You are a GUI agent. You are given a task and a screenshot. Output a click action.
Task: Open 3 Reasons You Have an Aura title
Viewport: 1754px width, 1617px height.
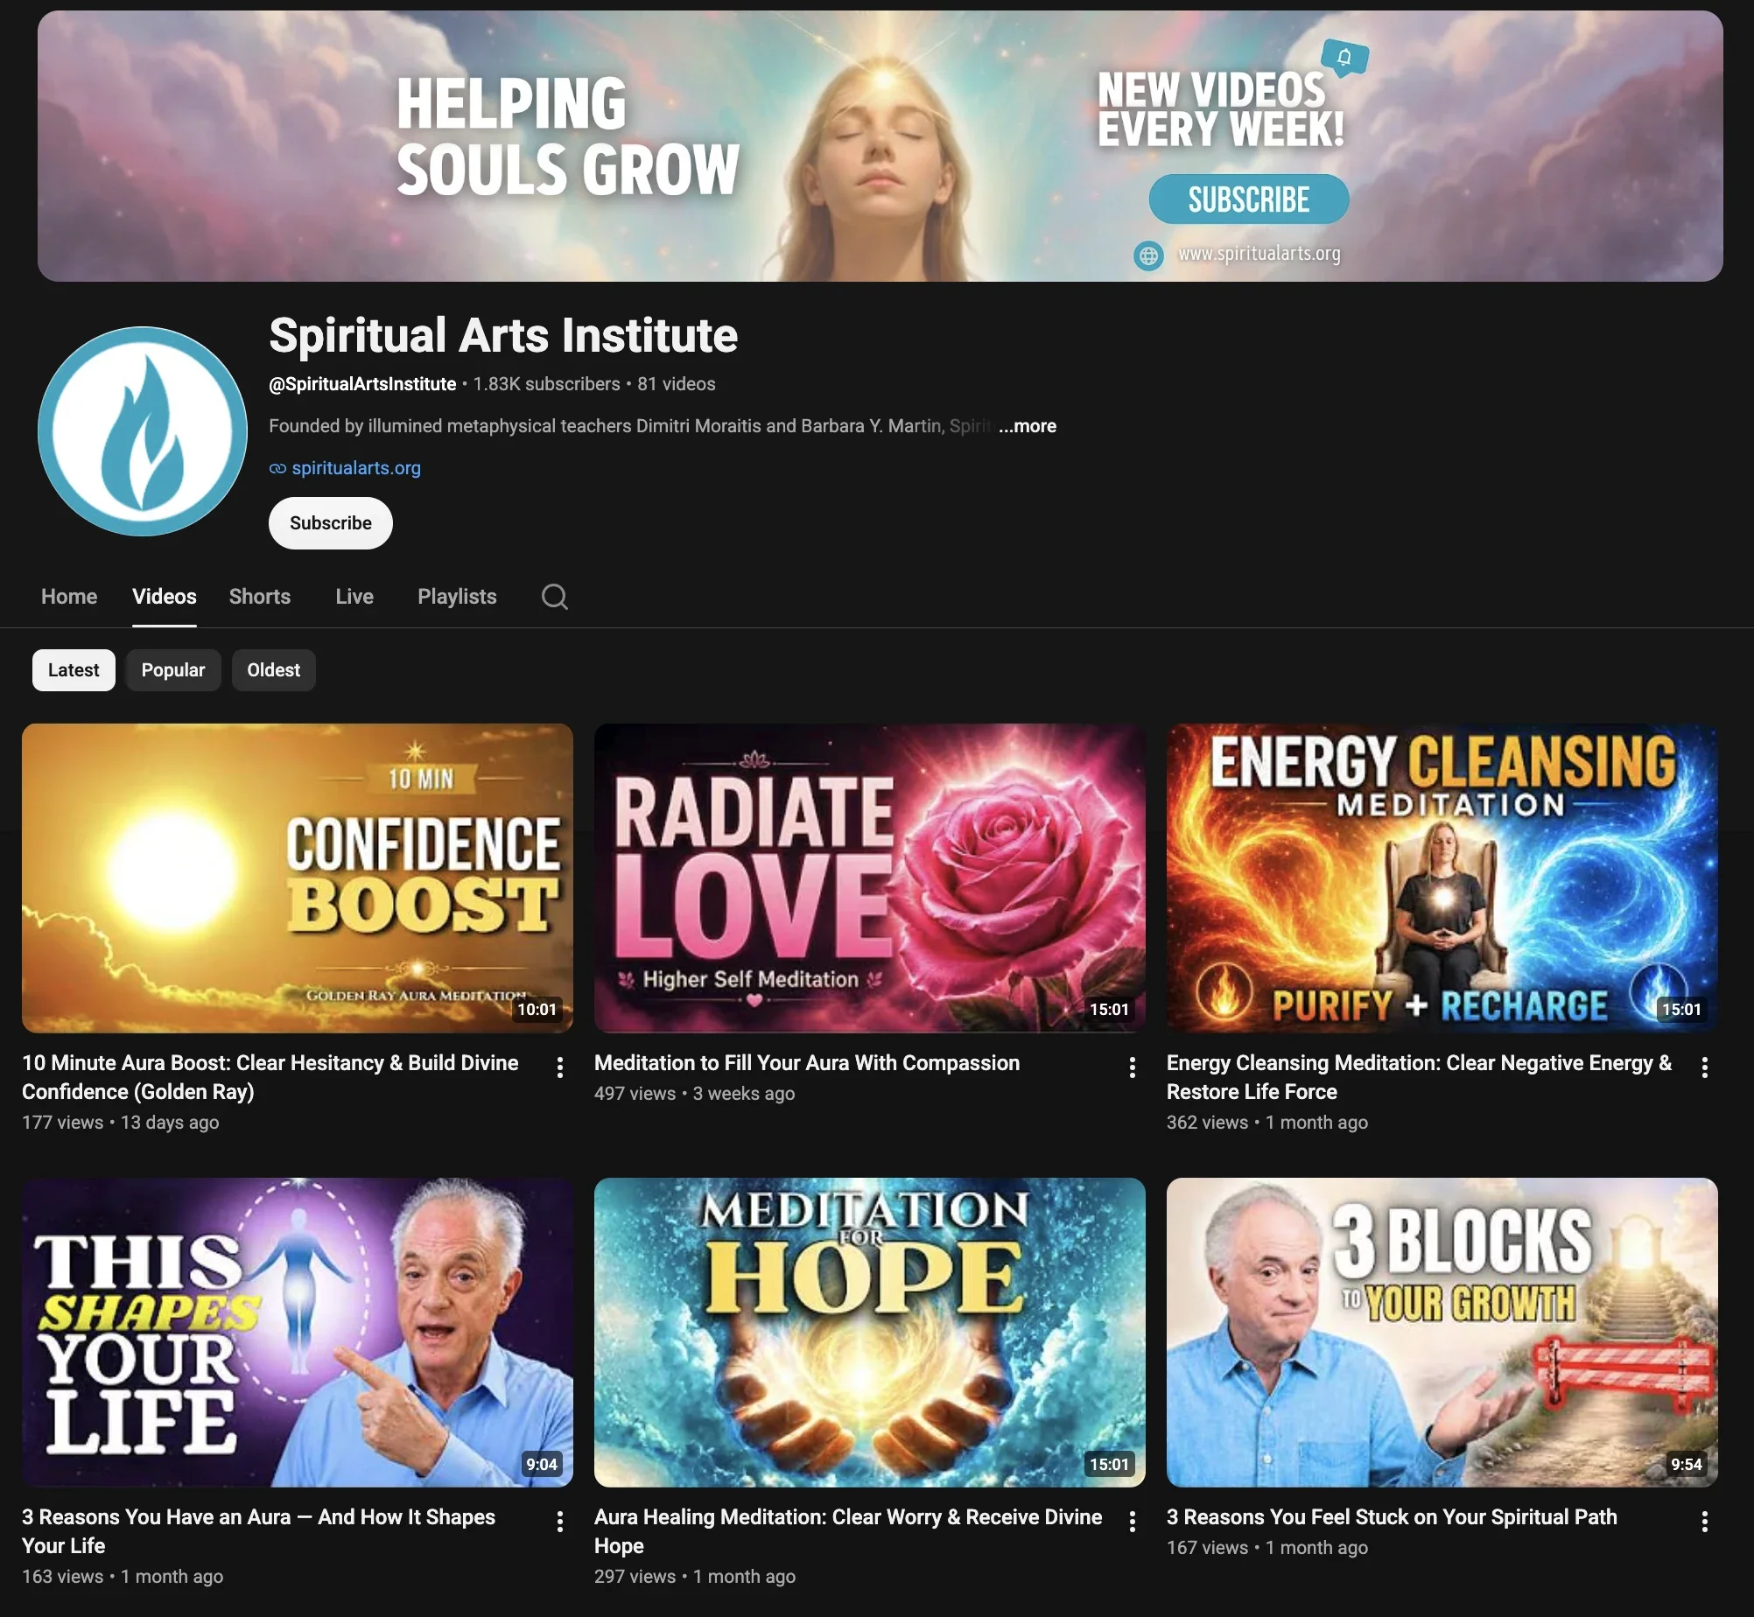click(259, 1531)
